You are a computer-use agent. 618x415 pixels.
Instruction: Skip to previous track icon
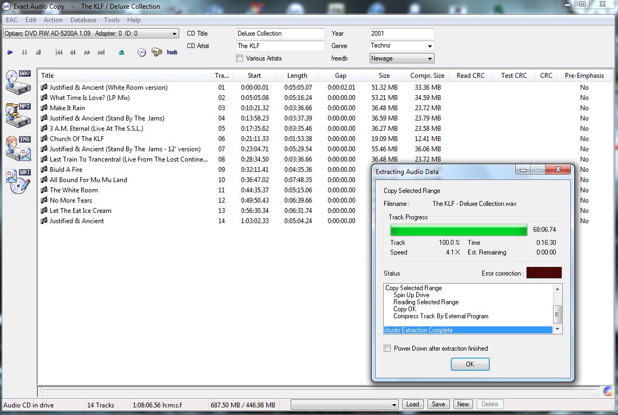pyautogui.click(x=59, y=52)
